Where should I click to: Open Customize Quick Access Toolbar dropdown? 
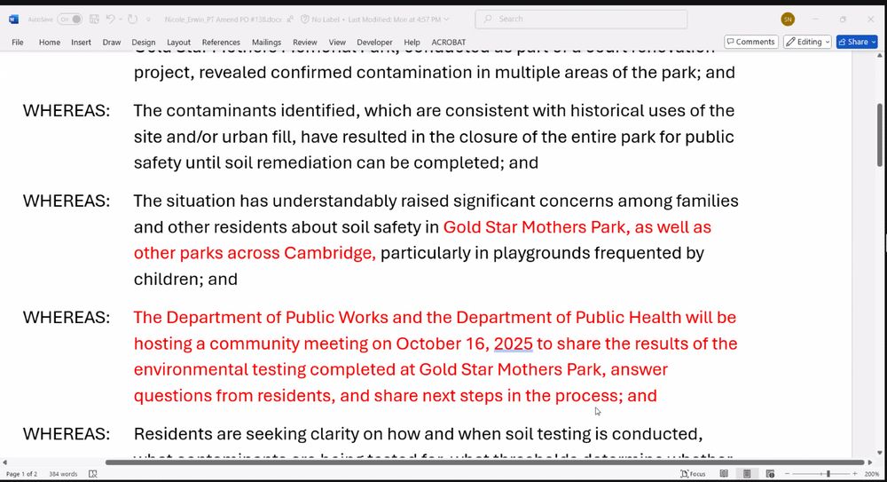pyautogui.click(x=149, y=20)
